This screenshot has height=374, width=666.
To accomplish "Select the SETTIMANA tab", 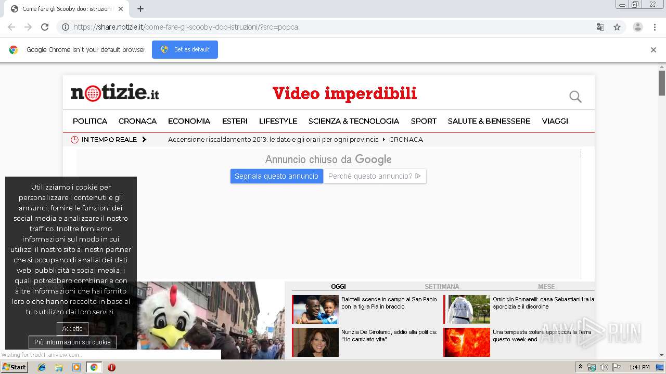I will click(x=442, y=287).
